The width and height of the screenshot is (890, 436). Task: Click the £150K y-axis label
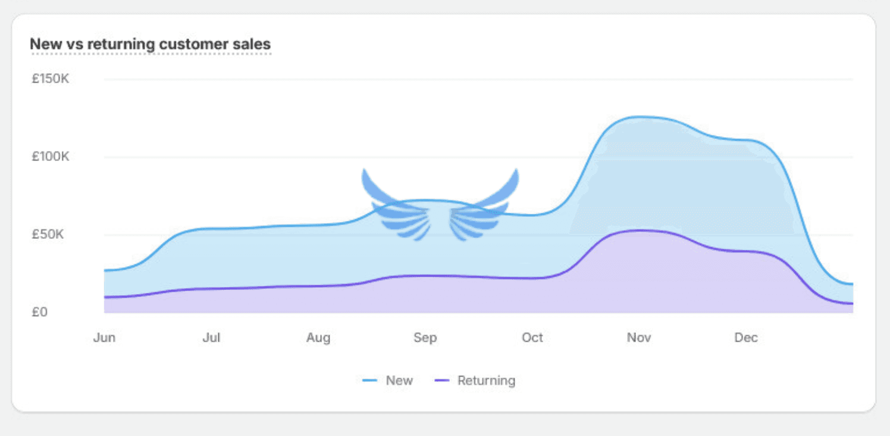51,78
